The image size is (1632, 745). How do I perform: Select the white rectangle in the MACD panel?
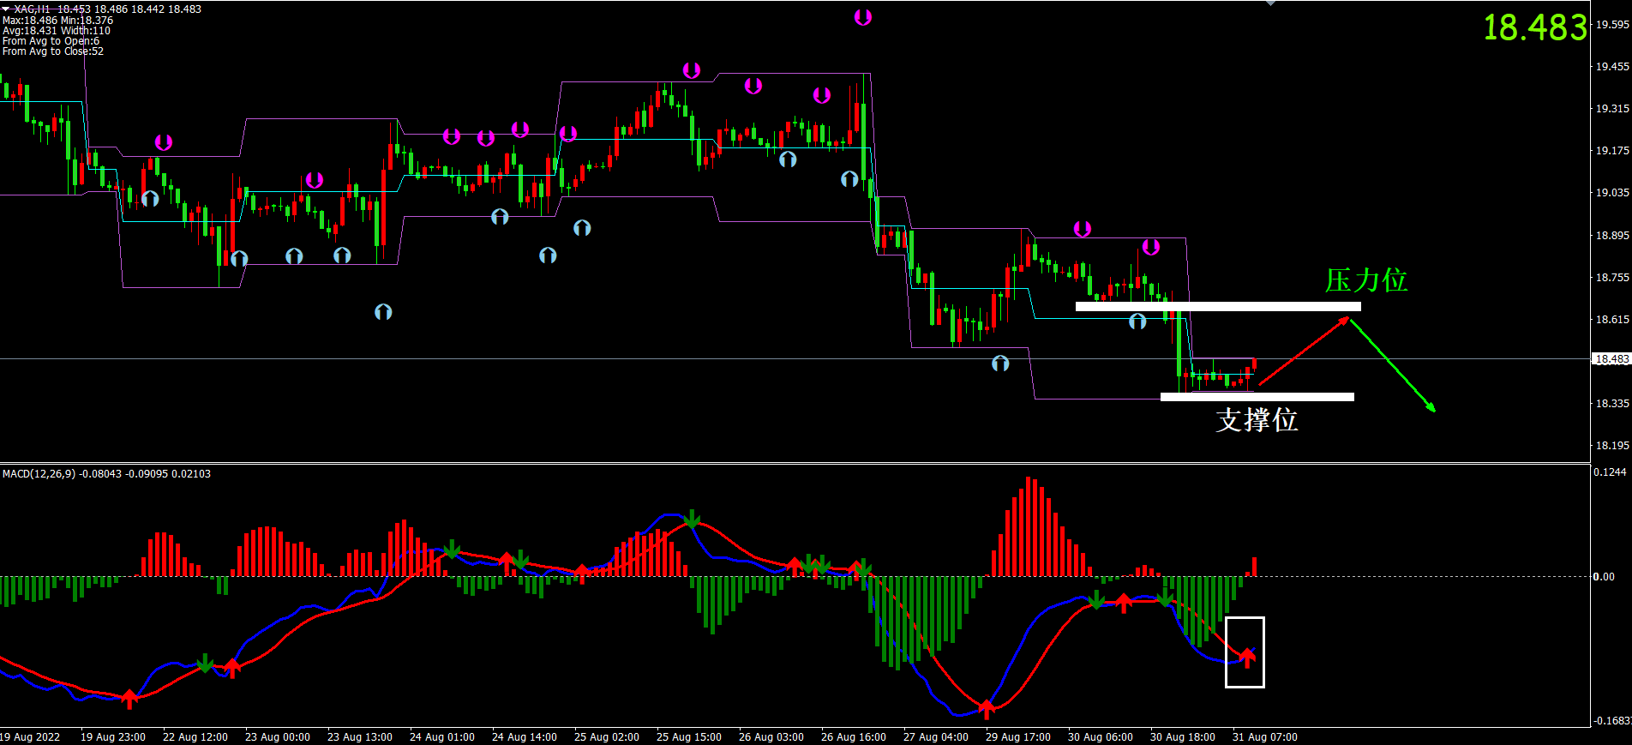click(x=1245, y=619)
